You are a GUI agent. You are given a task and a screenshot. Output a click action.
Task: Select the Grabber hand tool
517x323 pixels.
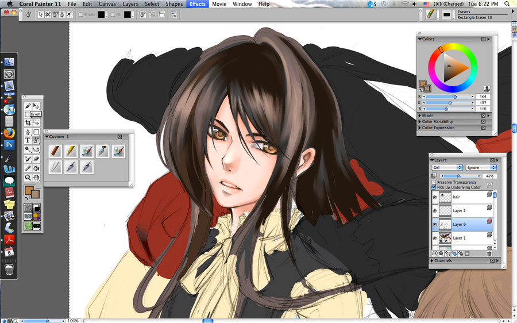point(36,178)
